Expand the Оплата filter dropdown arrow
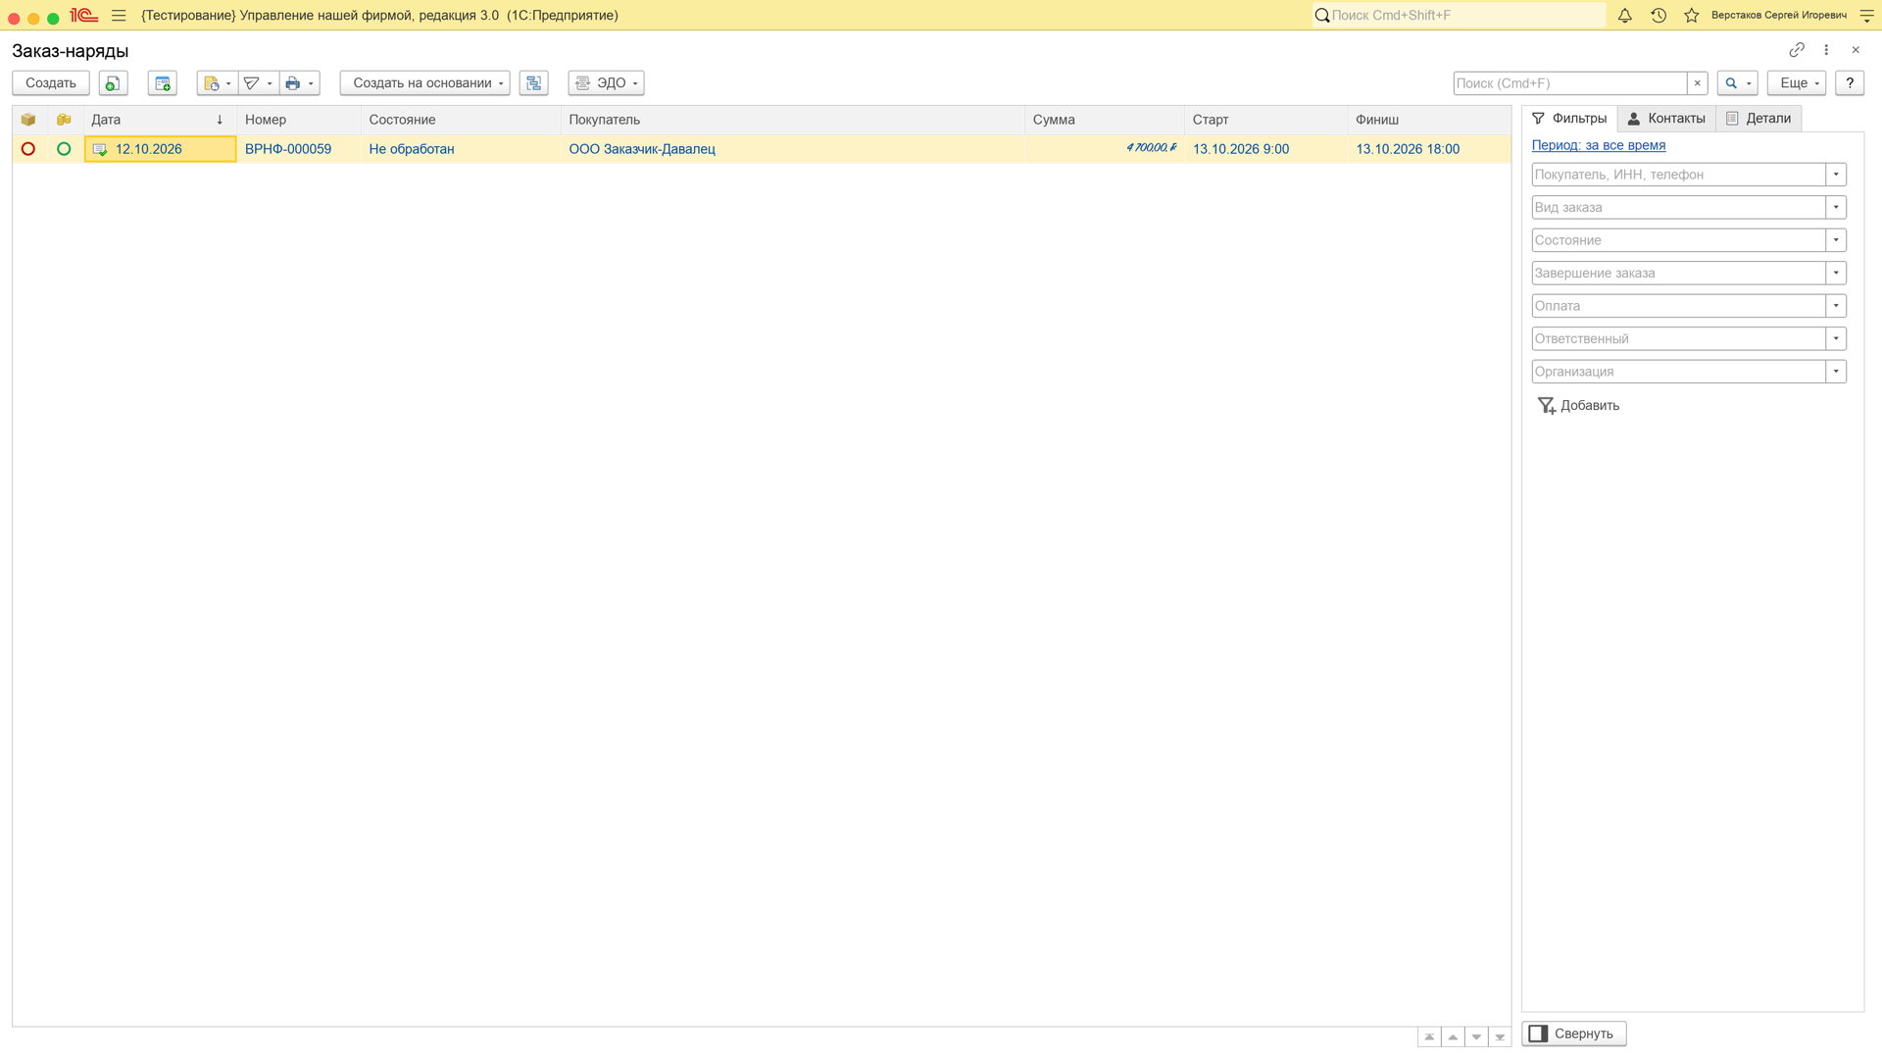This screenshot has width=1882, height=1059. click(x=1836, y=306)
